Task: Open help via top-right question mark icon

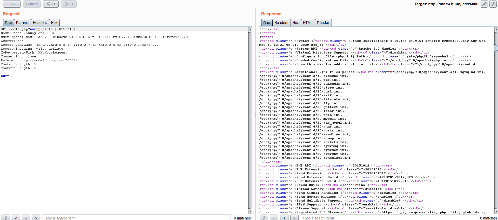Action: (493, 4)
